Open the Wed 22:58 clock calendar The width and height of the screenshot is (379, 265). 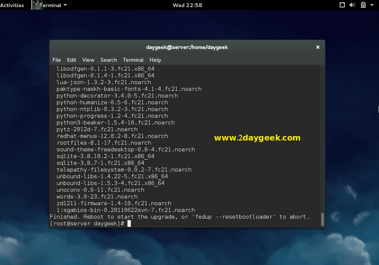(x=187, y=5)
